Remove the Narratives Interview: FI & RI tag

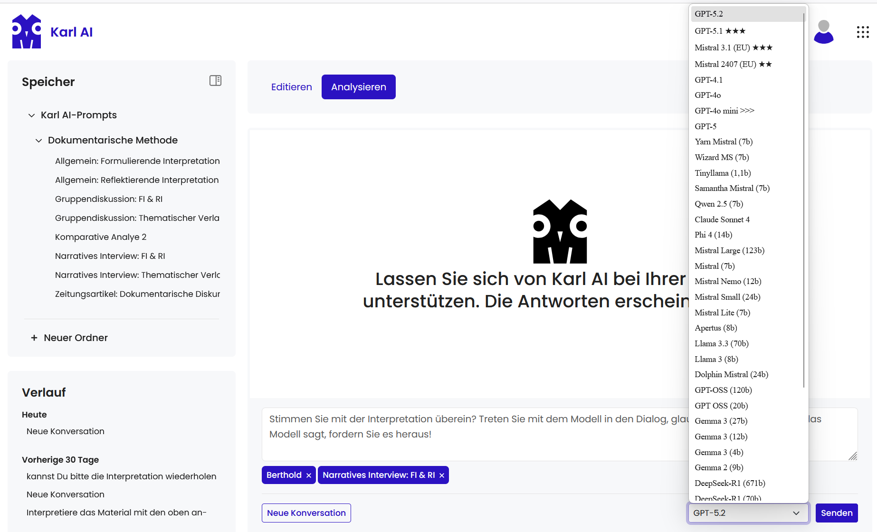pos(442,475)
